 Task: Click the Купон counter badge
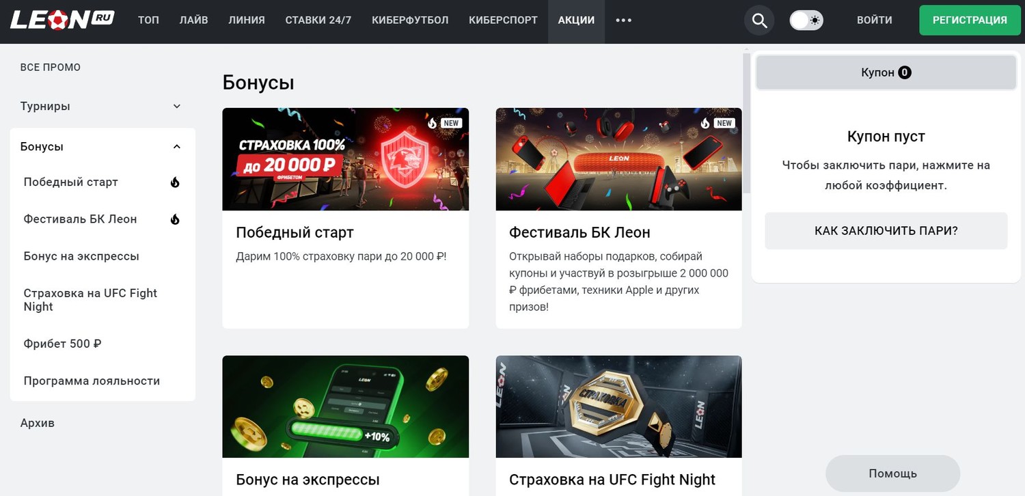click(905, 72)
